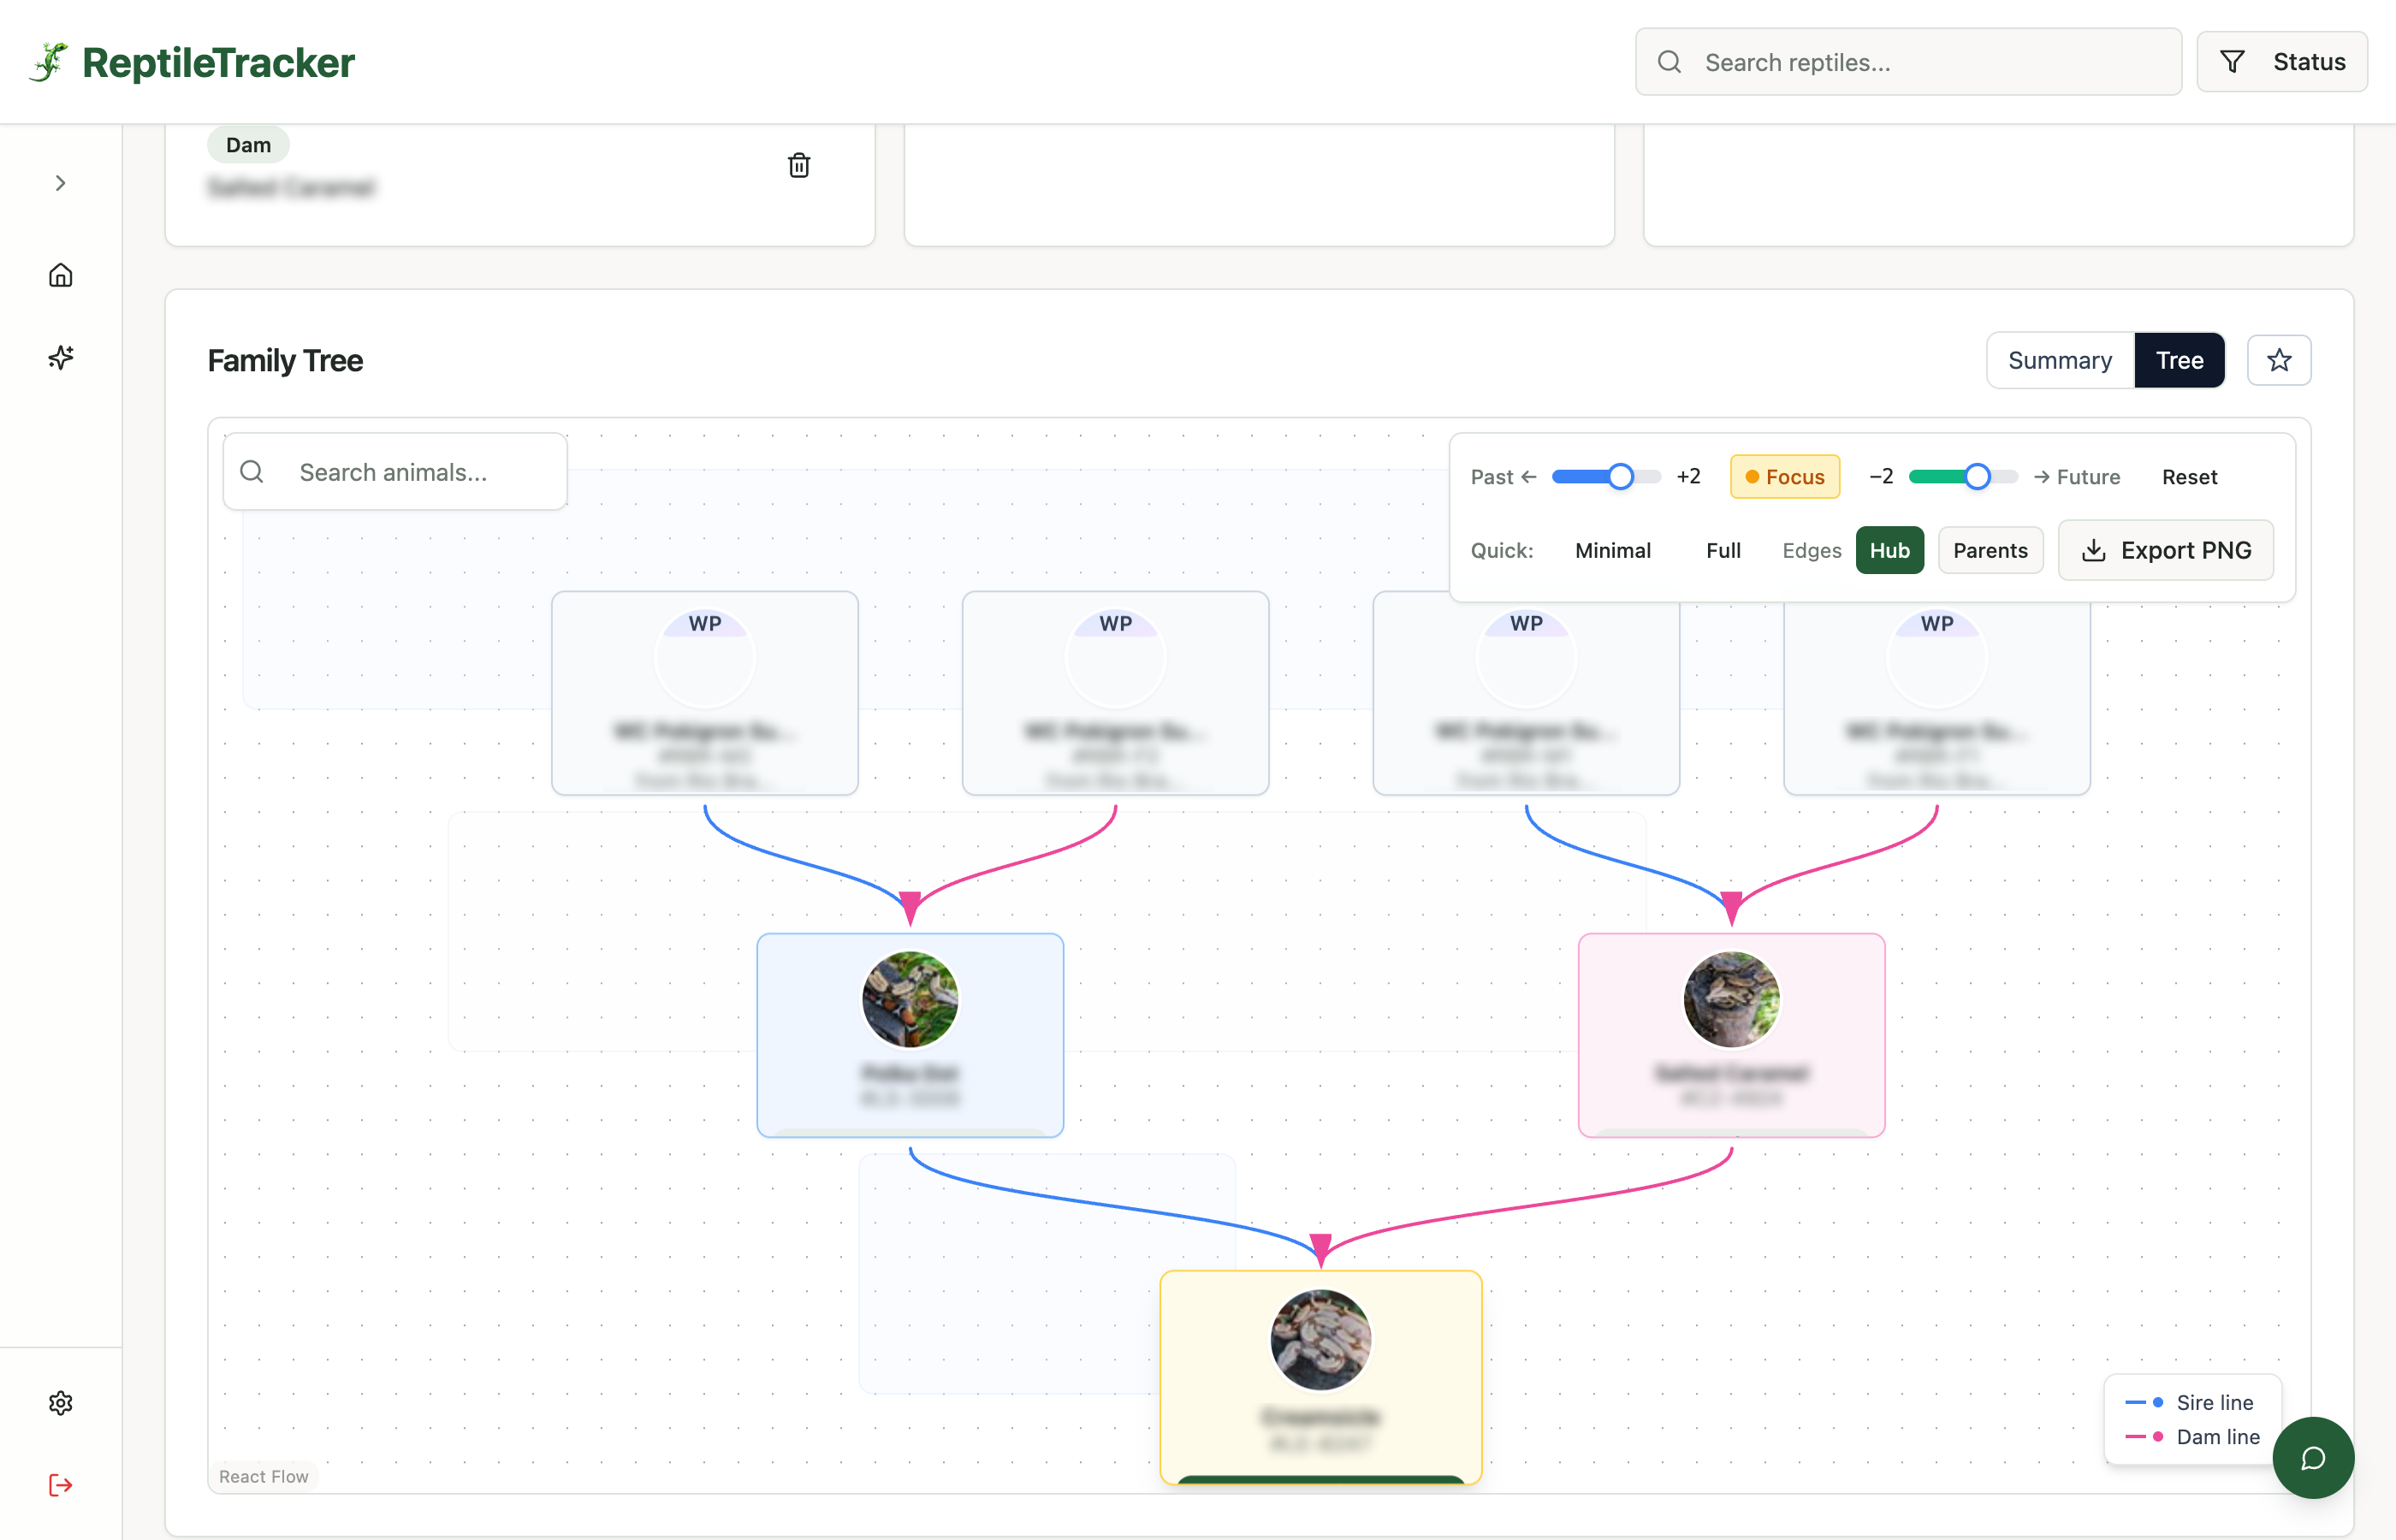
Task: Click the red logout icon
Action: [x=61, y=1485]
